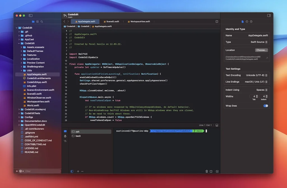Viewport: 287px width, 188px height.
Task: Open the source control navigator icon
Action: tap(37, 22)
